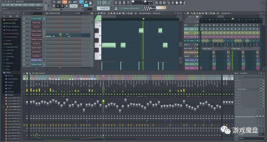Viewport: 267px width, 142px height.
Task: Select the piano roll zoom tool
Action: (129, 13)
